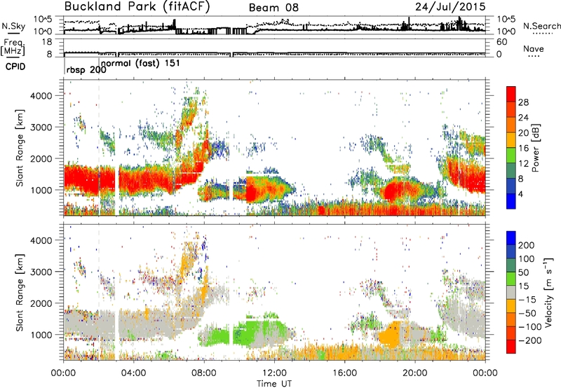This screenshot has width=561, height=388.
Task: Click the 'rbsp 200' CPID annotation
Action: [86, 69]
